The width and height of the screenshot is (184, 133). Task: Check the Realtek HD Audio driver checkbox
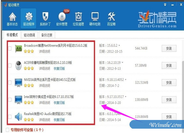(10, 117)
